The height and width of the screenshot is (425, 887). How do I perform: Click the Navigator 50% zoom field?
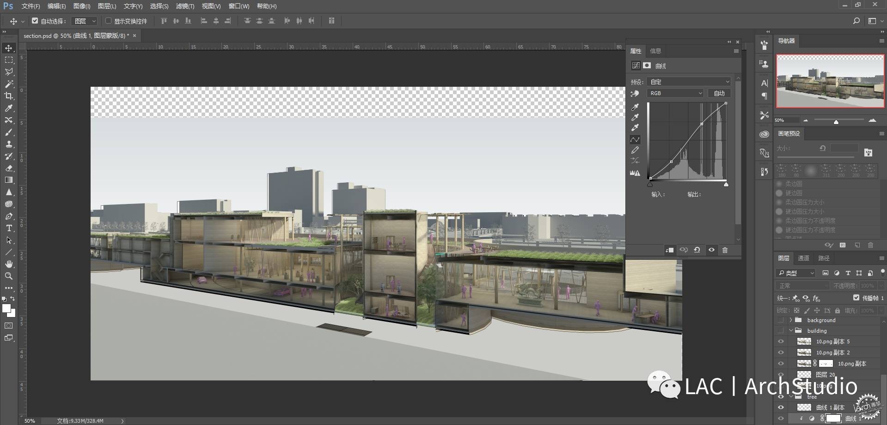786,120
